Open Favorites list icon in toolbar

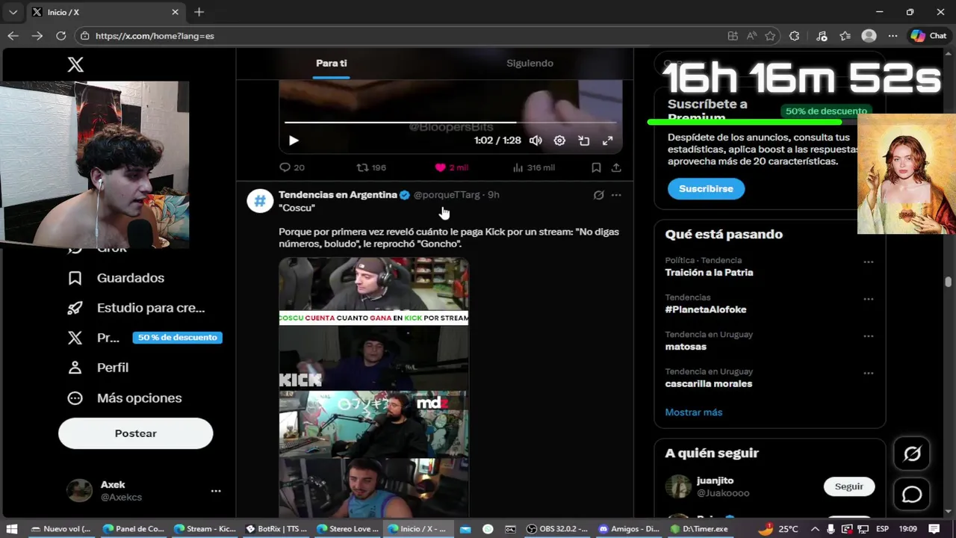click(845, 36)
